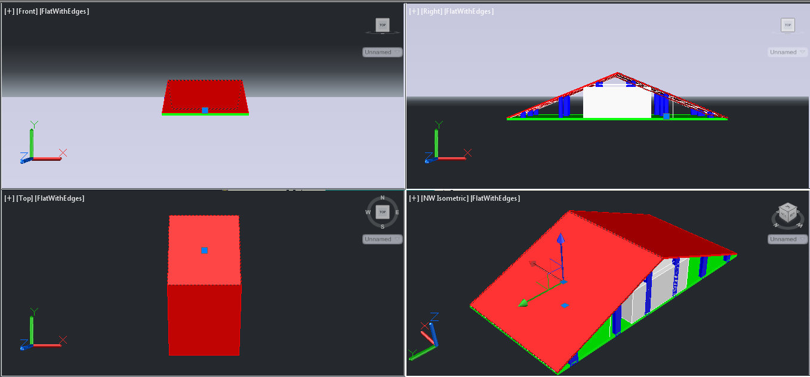Expand the Unnamed UCS dropdown in the Top viewport
This screenshot has width=810, height=377.
tap(382, 239)
